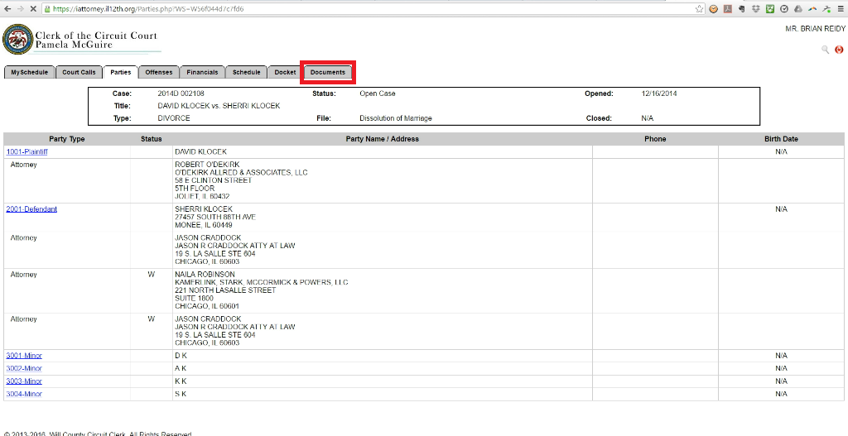Click the 3004-Minor link
The height and width of the screenshot is (436, 848).
click(x=24, y=394)
